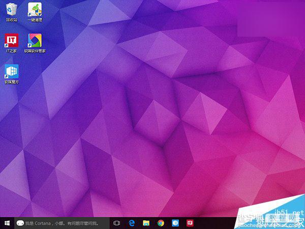Launch Microsoft Edge from taskbar
The height and width of the screenshot is (229, 305).
(x=132, y=223)
